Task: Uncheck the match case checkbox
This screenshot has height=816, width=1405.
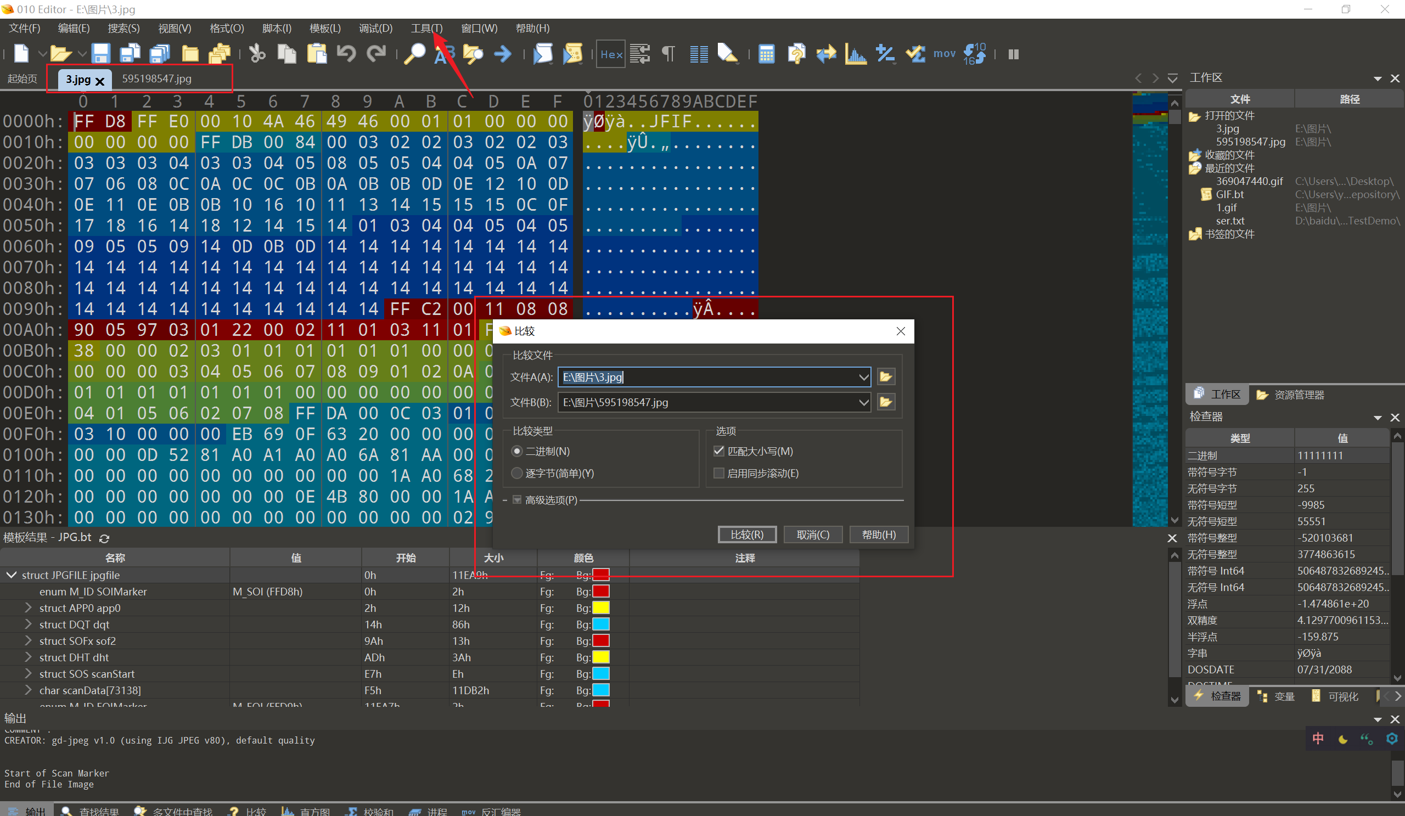Action: (718, 451)
